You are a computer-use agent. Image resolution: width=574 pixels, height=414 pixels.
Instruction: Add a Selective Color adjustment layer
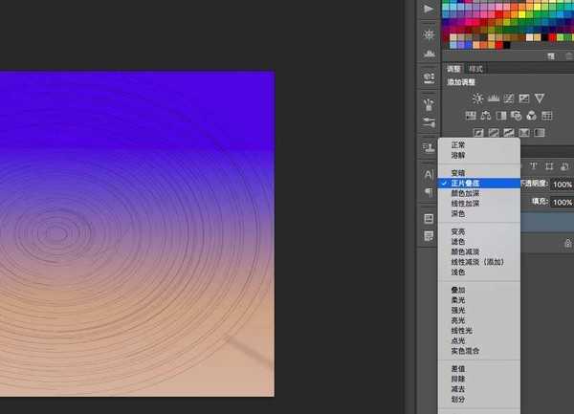click(524, 132)
